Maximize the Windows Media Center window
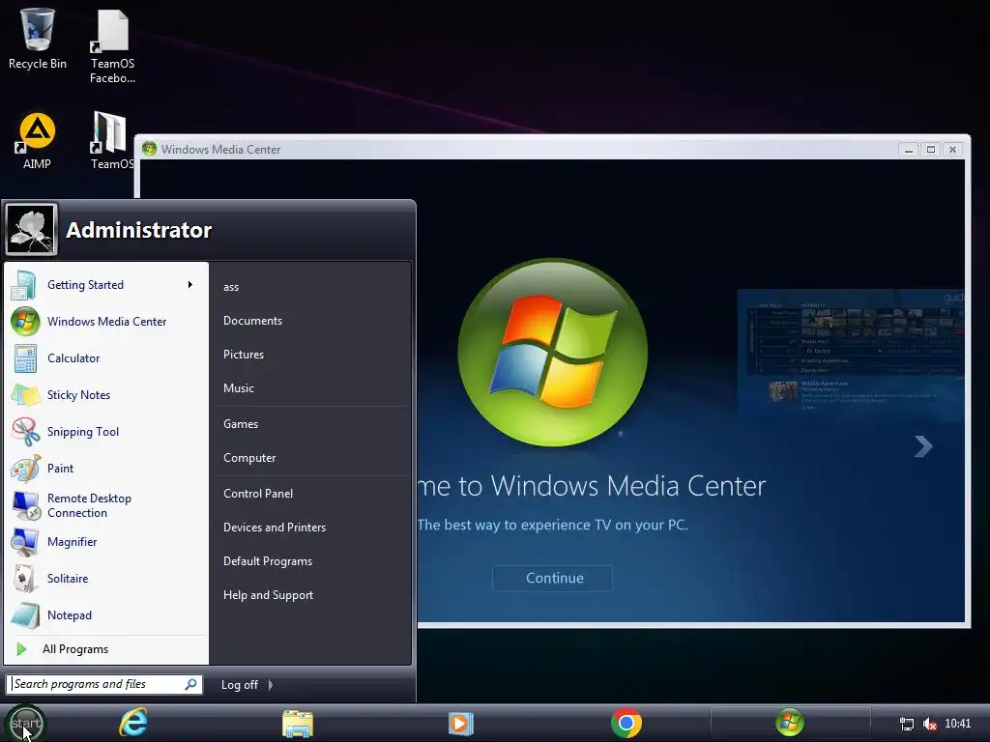The height and width of the screenshot is (742, 990). coord(931,150)
